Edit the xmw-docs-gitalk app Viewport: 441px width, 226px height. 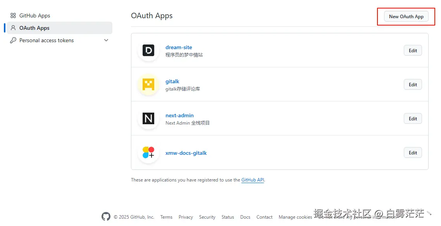[x=413, y=153]
